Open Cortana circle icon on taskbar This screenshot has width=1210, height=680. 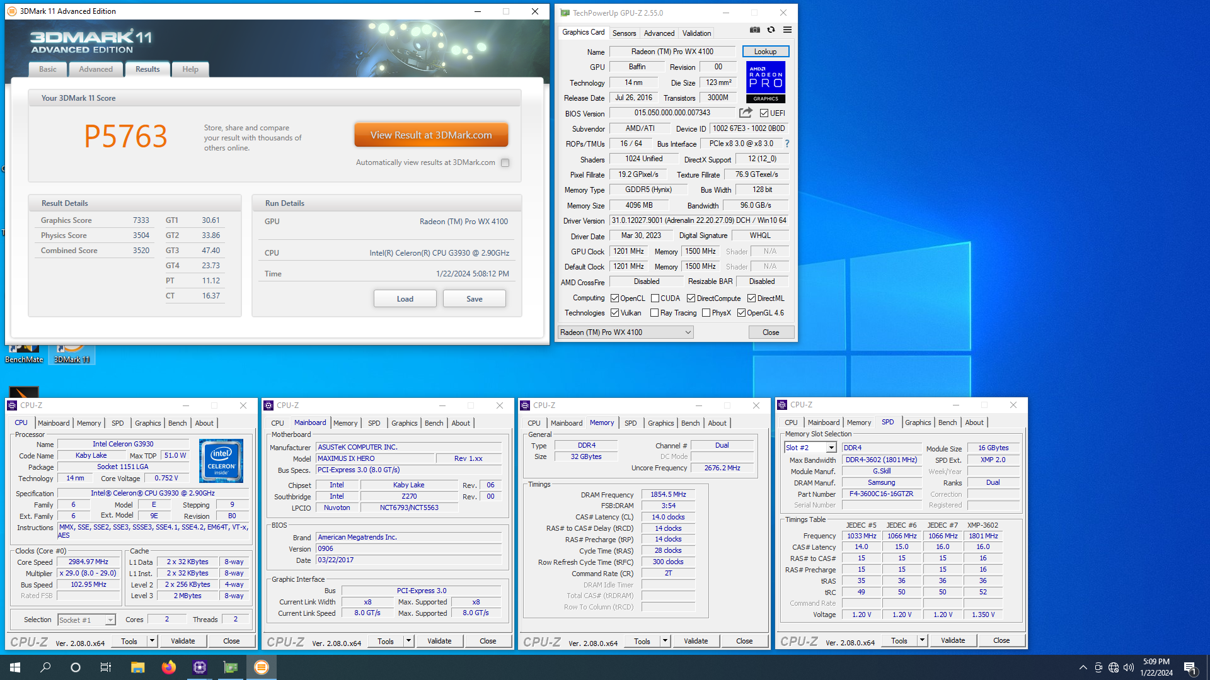(76, 667)
